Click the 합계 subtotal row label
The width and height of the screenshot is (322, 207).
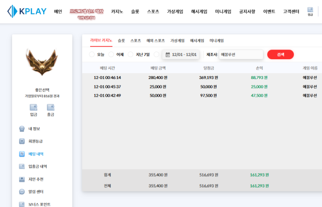[107, 175]
